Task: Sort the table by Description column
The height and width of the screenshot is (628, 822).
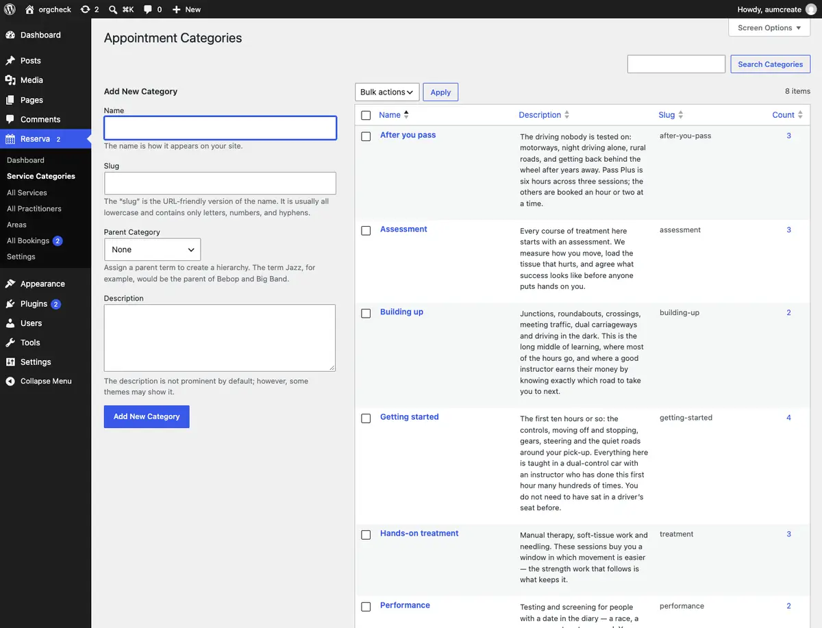Action: click(x=544, y=115)
